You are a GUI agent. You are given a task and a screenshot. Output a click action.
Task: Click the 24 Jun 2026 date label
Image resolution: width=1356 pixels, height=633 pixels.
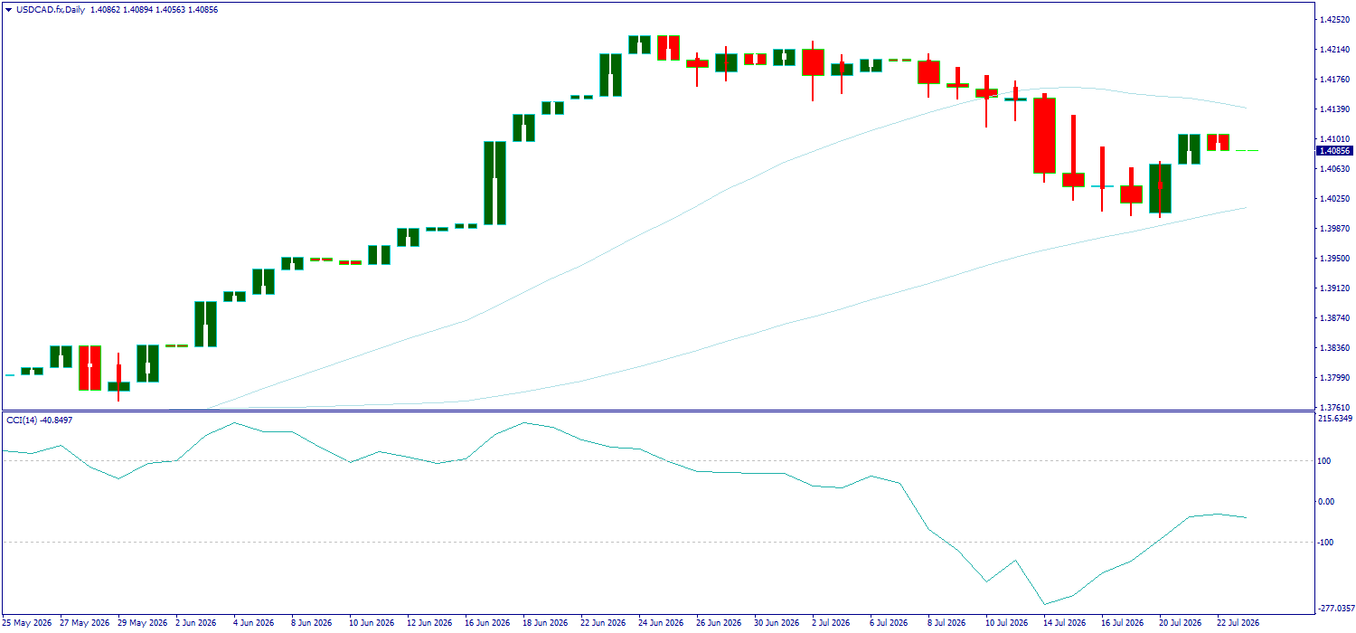661,623
